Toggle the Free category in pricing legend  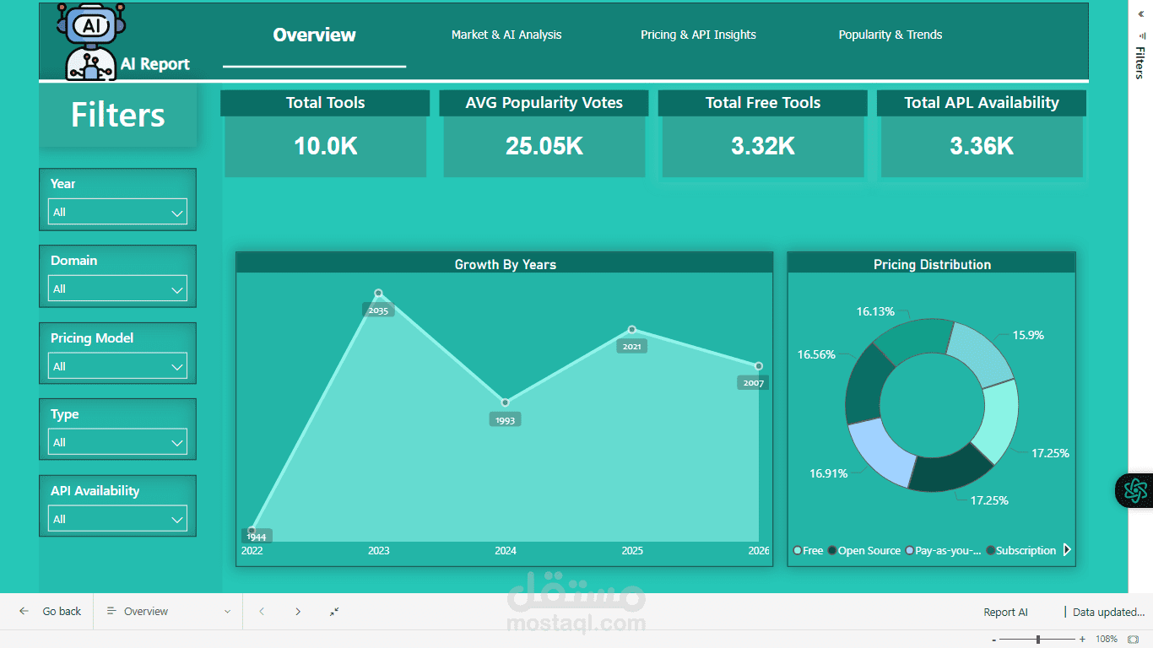[x=806, y=550]
